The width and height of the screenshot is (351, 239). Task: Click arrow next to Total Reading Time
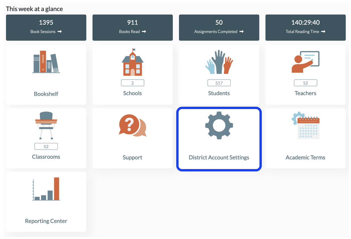click(x=323, y=32)
